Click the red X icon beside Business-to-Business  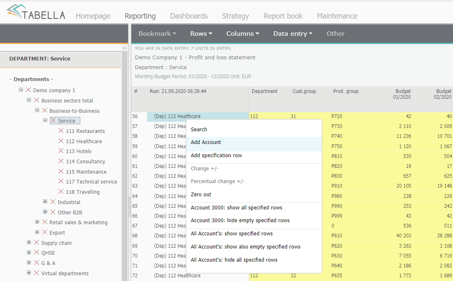click(44, 111)
